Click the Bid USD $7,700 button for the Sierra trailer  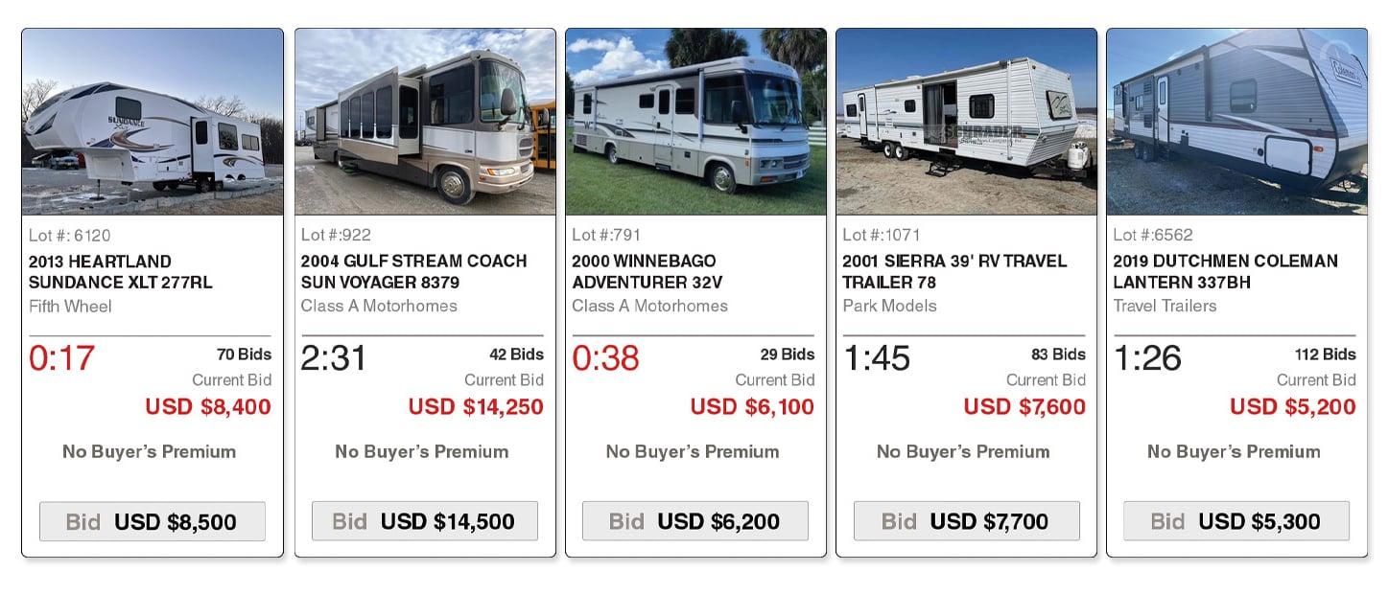click(966, 521)
